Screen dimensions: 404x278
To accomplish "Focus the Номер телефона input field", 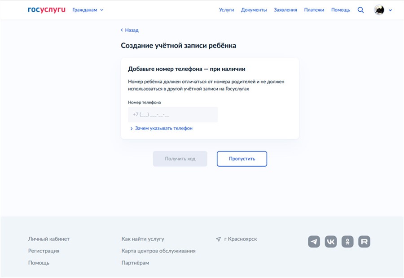I will point(173,114).
